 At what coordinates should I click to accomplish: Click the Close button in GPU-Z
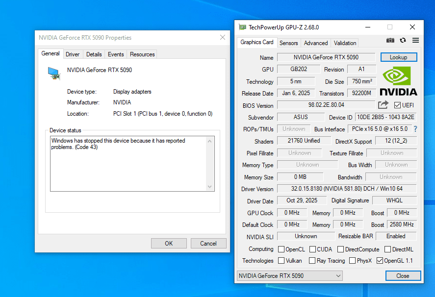click(403, 276)
